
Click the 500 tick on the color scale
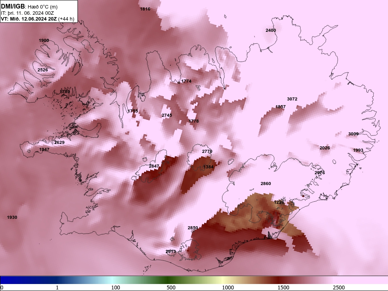coord(171,288)
